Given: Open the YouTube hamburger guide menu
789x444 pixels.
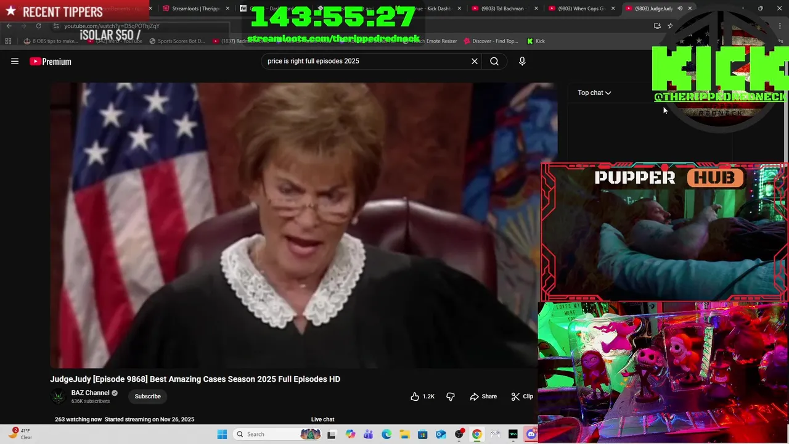Looking at the screenshot, I should [15, 61].
